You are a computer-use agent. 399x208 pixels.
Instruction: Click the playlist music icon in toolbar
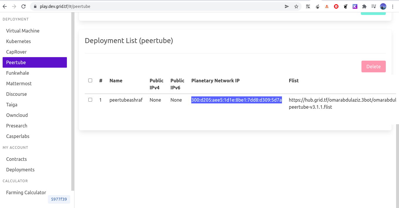pyautogui.click(x=373, y=6)
